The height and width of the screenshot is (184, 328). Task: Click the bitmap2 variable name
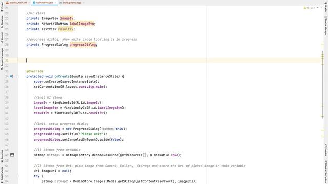(61, 181)
